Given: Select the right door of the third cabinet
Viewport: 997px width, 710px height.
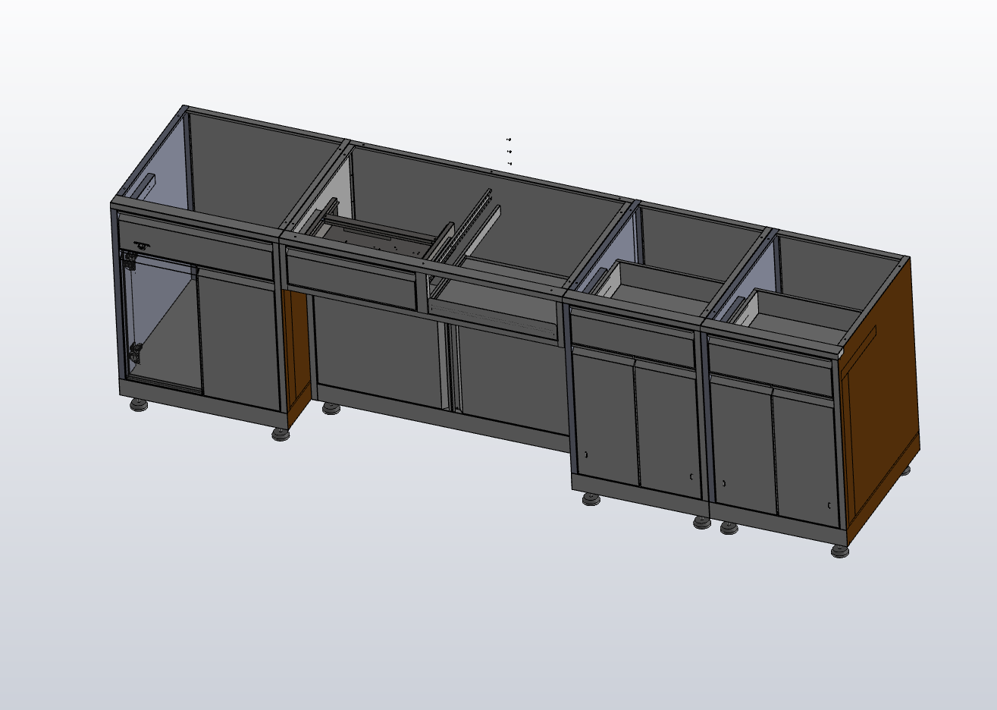Looking at the screenshot, I should pos(667,430).
